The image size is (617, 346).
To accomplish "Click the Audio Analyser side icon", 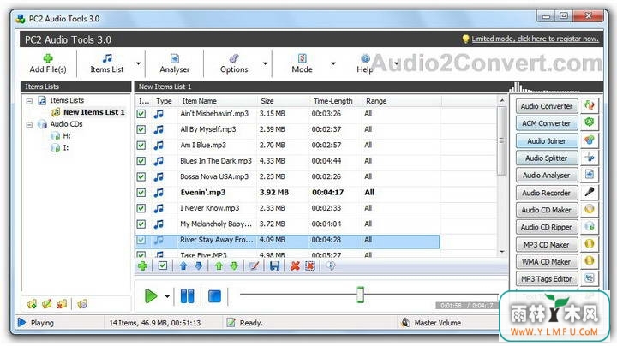I will click(589, 175).
